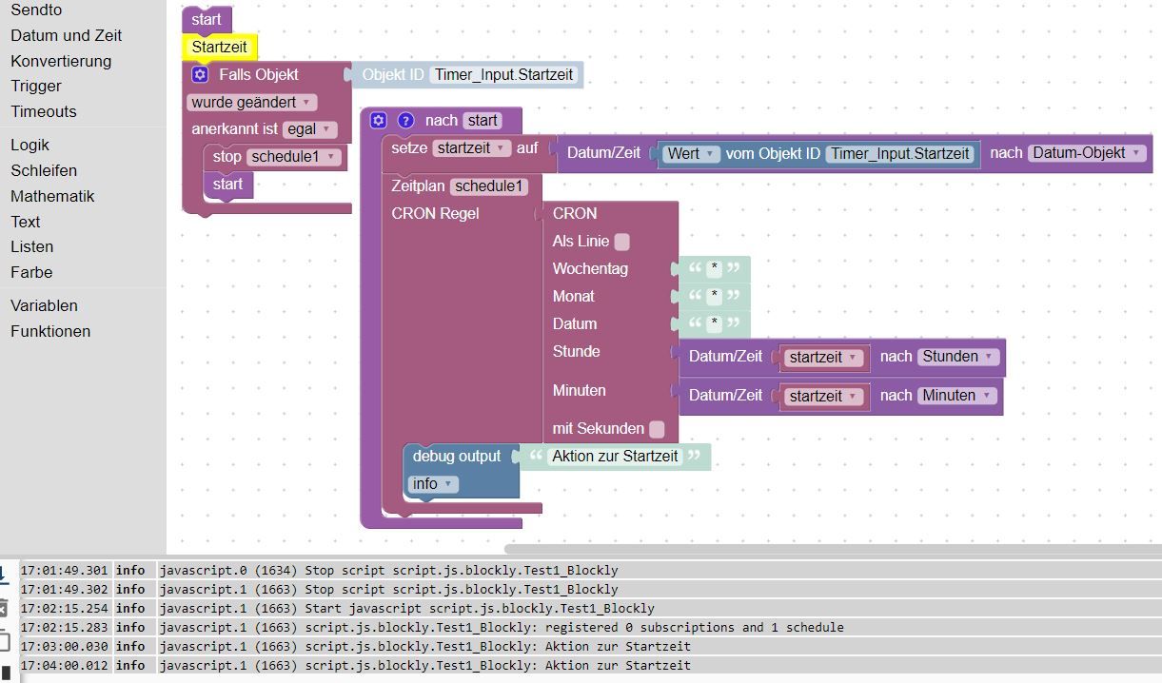Enable the mit Sekunden checkbox
1162x683 pixels.
[x=657, y=429]
